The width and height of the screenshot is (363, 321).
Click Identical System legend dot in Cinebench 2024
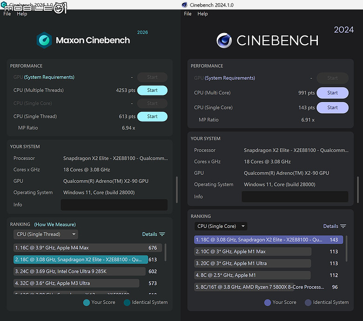[308, 303]
